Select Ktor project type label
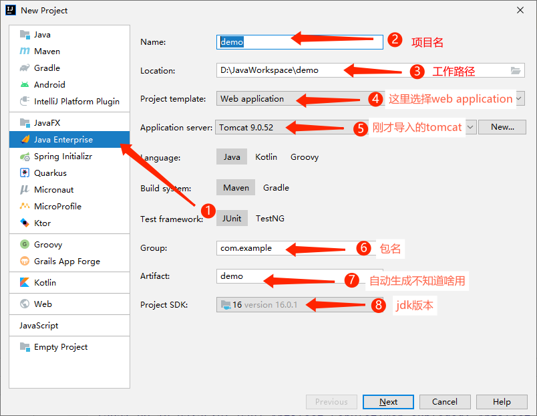Viewport: 537px width, 416px height. coord(42,223)
